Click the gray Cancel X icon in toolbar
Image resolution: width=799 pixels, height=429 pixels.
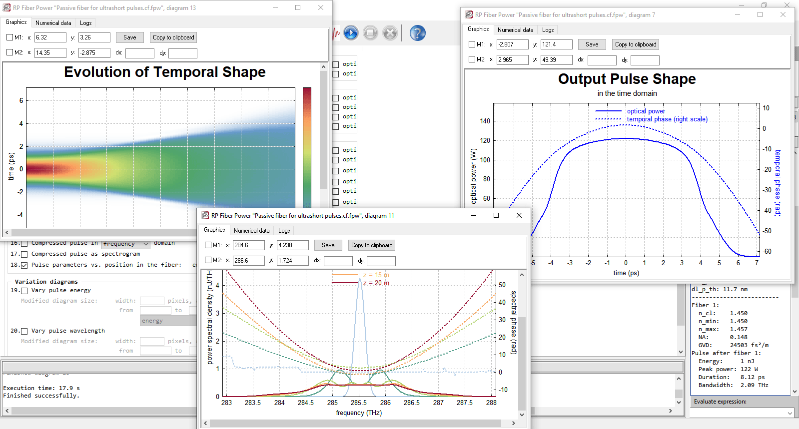tap(390, 33)
